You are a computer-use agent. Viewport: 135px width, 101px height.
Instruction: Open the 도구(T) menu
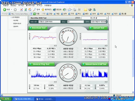point(39,5)
